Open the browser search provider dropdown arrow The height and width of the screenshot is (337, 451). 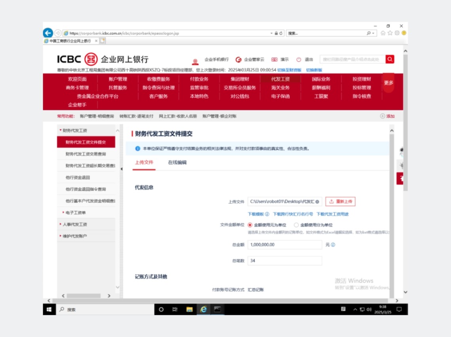click(373, 33)
